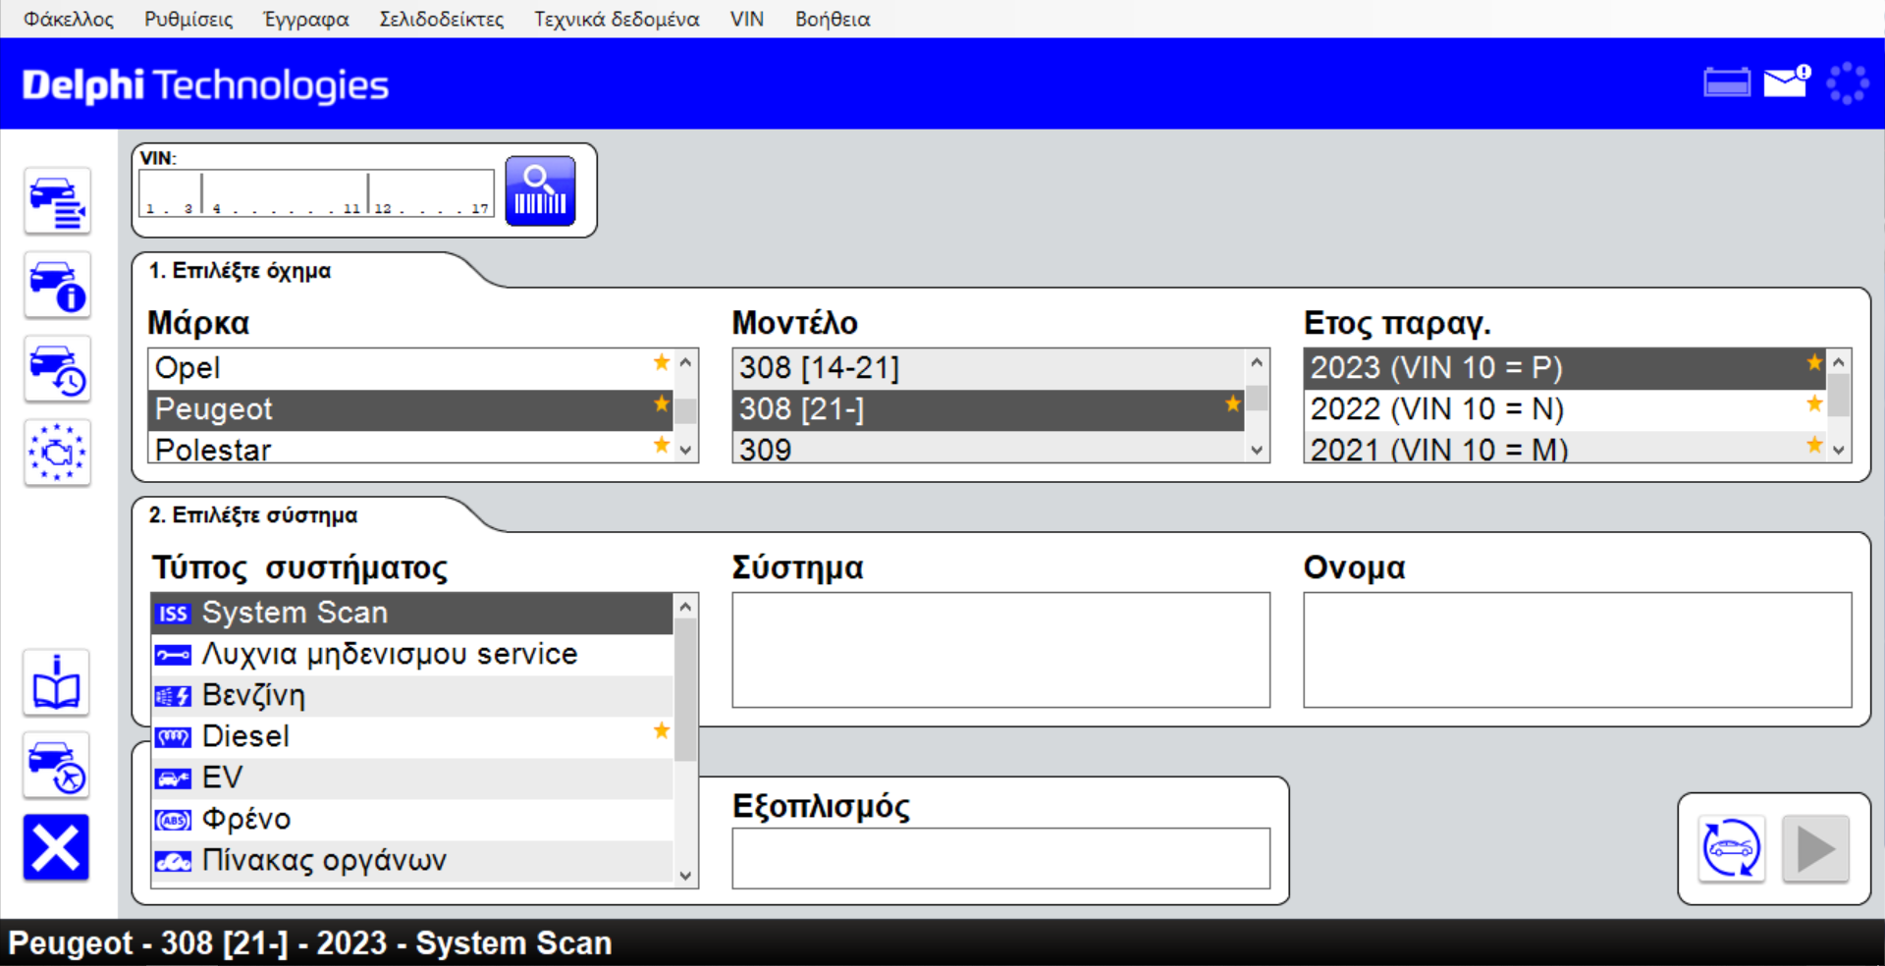
Task: Toggle favorite star for 308 [21-]
Action: click(1232, 403)
